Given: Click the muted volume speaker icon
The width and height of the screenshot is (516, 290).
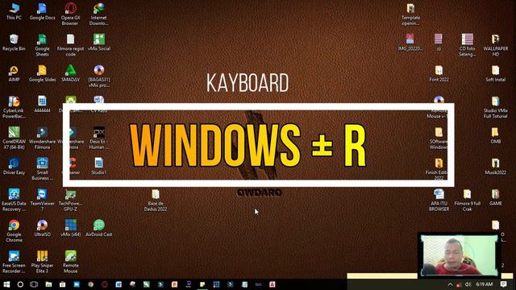Looking at the screenshot, I should pyautogui.click(x=468, y=284).
